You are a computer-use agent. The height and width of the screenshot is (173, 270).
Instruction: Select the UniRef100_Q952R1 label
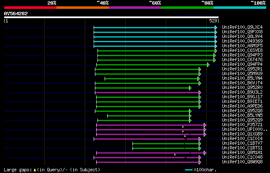coord(242,69)
